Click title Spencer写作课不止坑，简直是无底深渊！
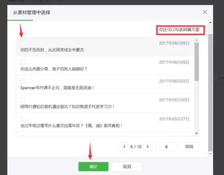This screenshot has height=175, width=224. click(57, 88)
